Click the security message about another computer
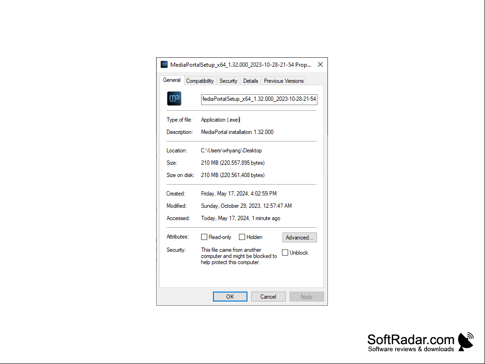The image size is (485, 364). tap(239, 256)
